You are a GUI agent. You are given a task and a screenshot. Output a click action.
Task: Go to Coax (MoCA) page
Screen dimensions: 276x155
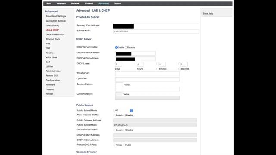pyautogui.click(x=52, y=25)
